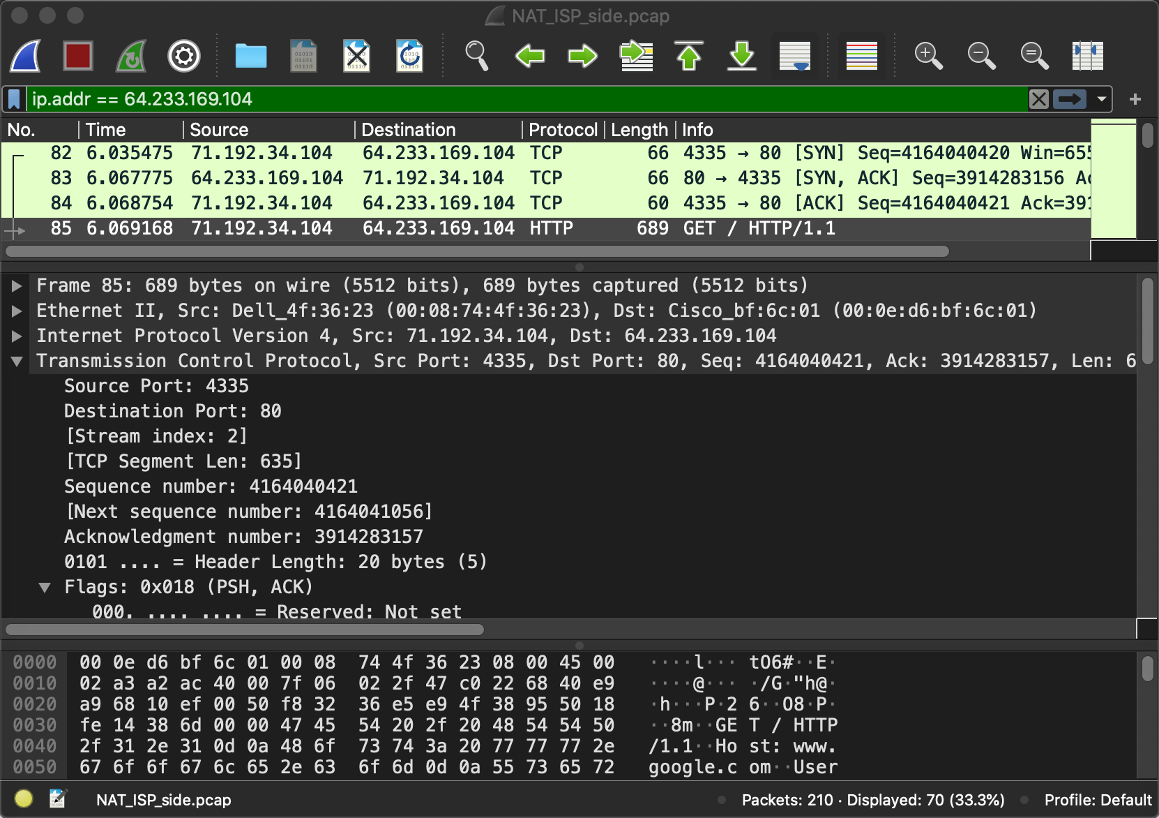Image resolution: width=1159 pixels, height=818 pixels.
Task: Apply the display filter with arrow button
Action: (1070, 99)
